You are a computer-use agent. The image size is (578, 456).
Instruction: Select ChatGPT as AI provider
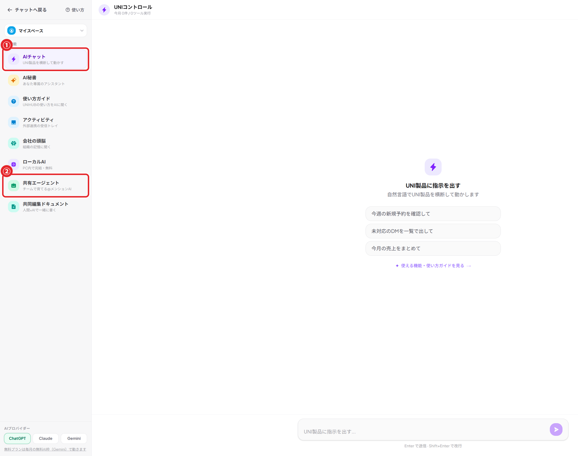[x=17, y=438]
